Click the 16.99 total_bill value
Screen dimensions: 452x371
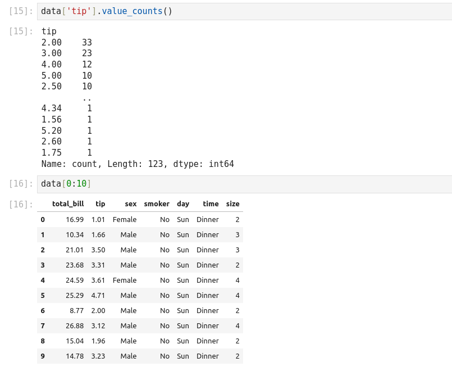74,220
